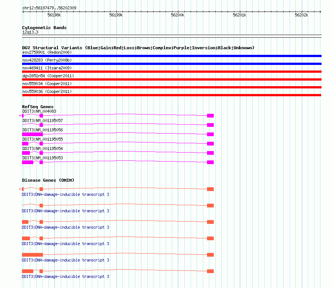
Task: Open the first DDIT3 DNA-damage-inducible transcript 3 link
Action: [65, 194]
